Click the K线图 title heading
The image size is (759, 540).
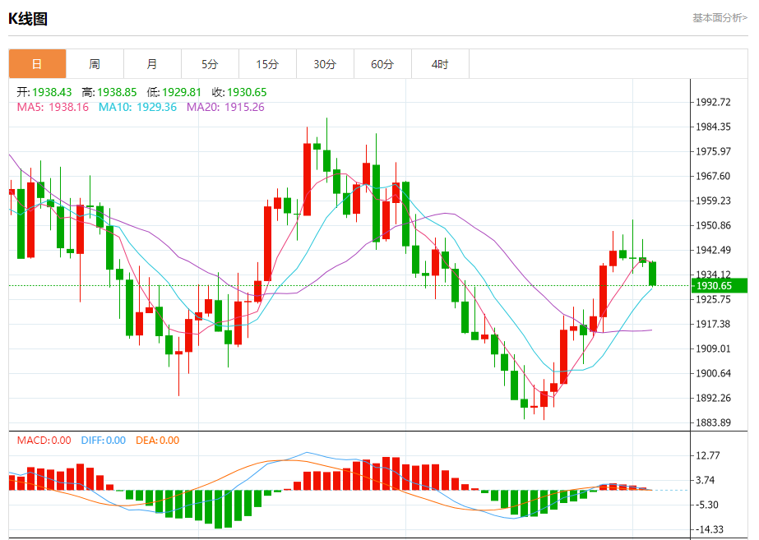pyautogui.click(x=28, y=19)
